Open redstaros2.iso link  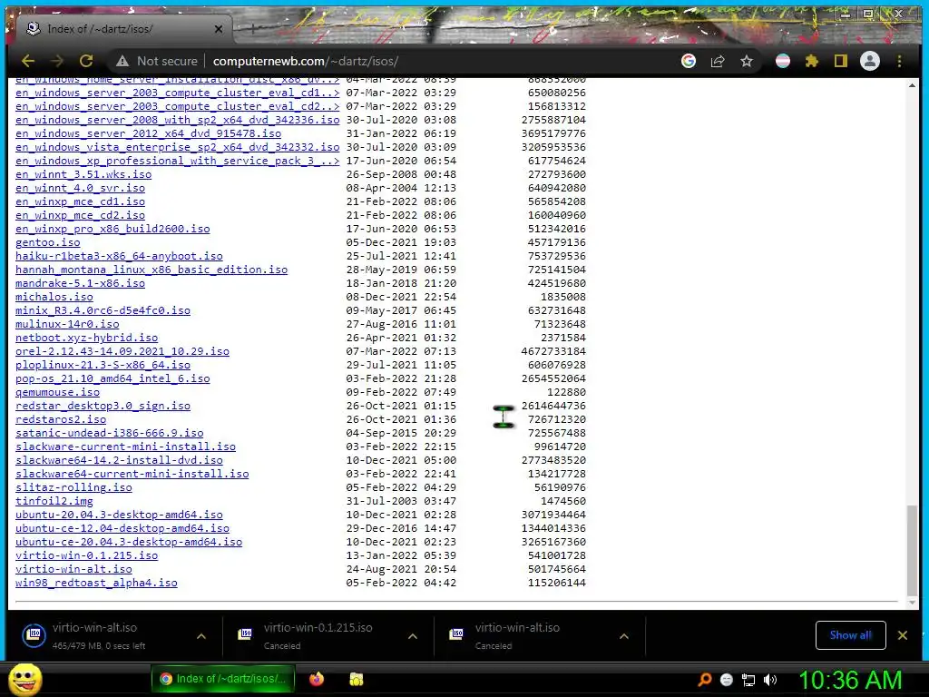61,419
